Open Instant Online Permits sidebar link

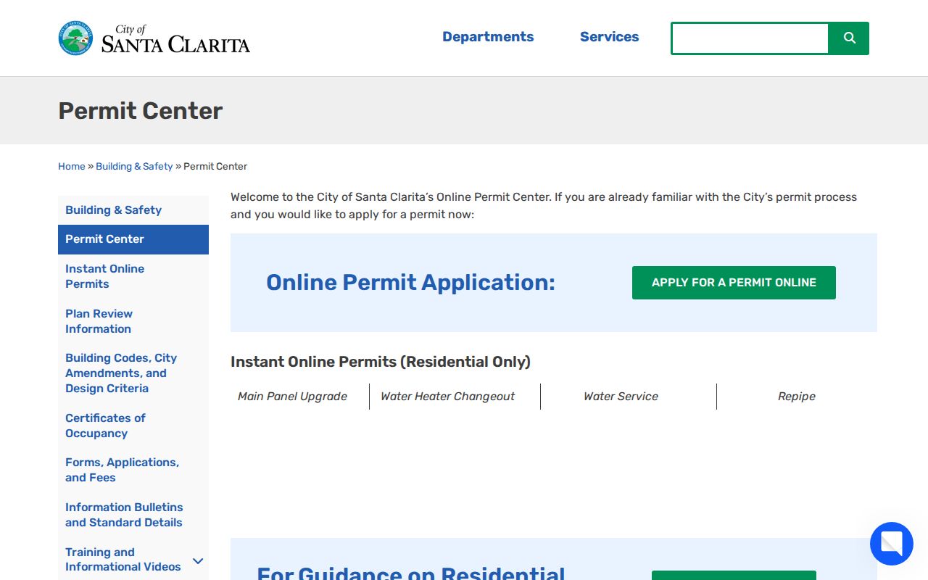tap(133, 276)
